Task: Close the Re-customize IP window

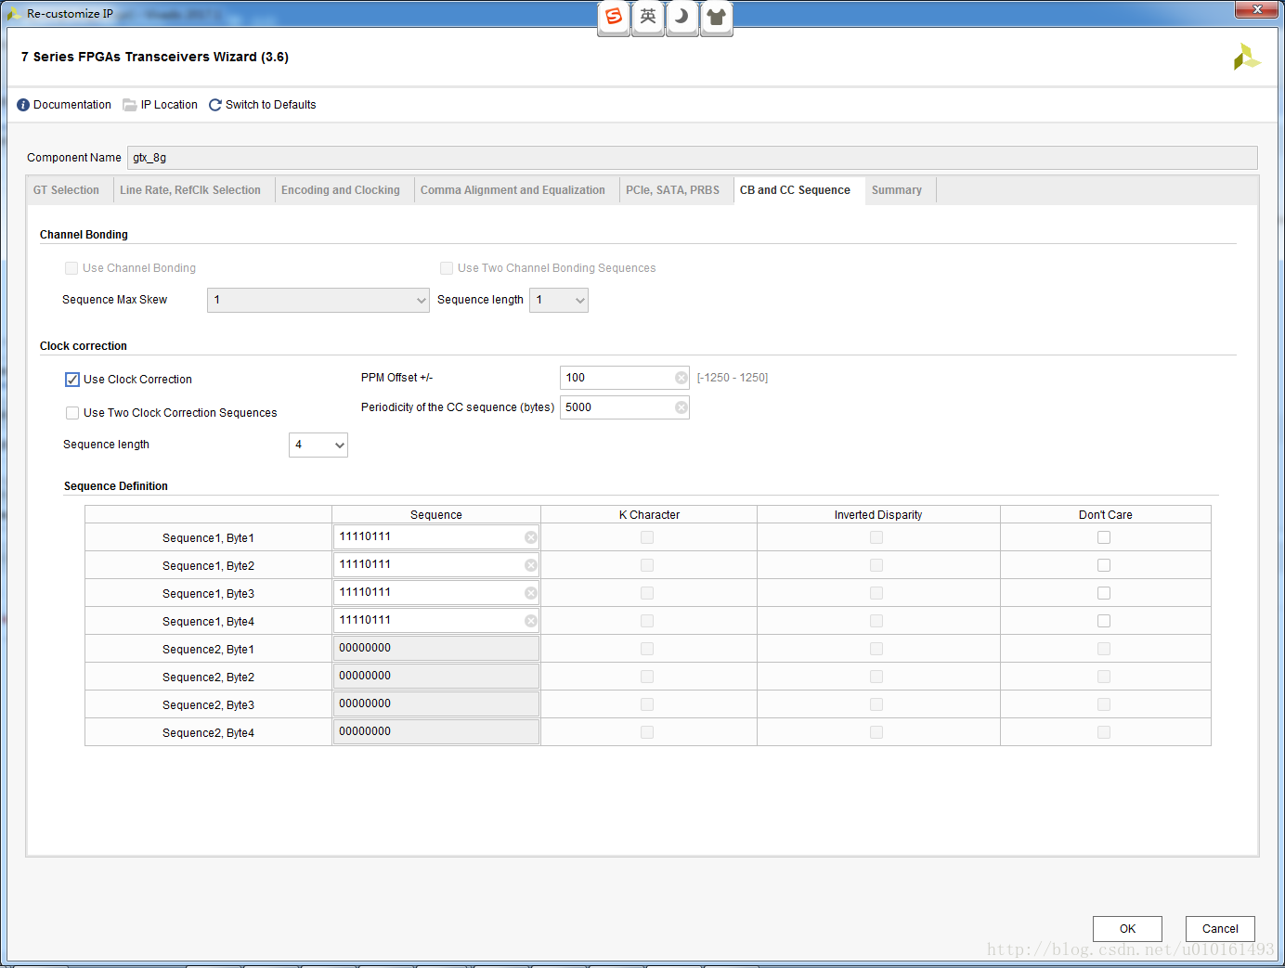Action: point(1257,9)
